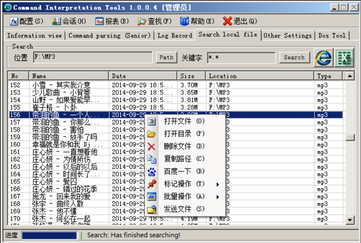Choose 删除文件 (D) from the context menu
This screenshot has width=361, height=243.
coord(185,146)
